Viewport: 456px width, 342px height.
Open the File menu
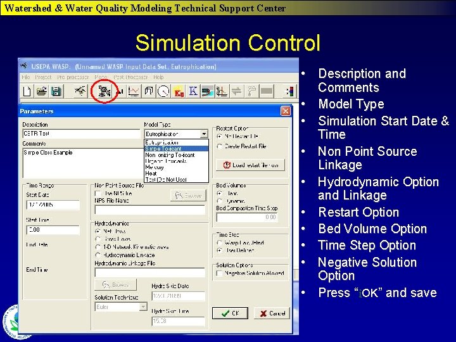tap(26, 77)
